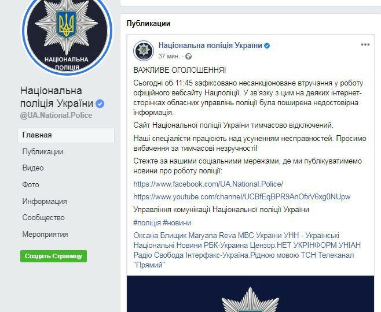Open Публикации in the sidebar
The image size is (381, 312).
[x=42, y=152]
